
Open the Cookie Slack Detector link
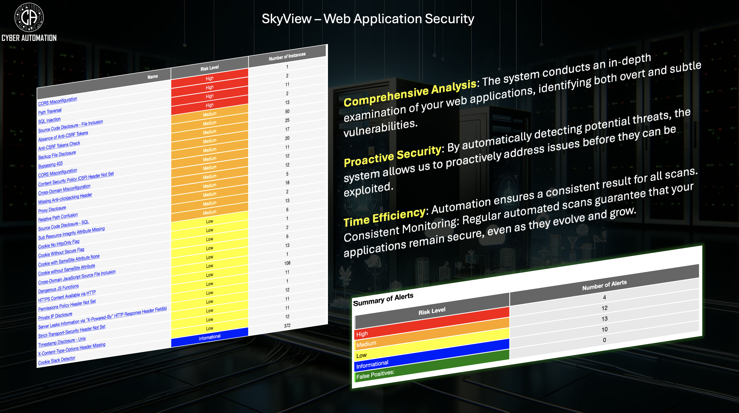pos(57,360)
